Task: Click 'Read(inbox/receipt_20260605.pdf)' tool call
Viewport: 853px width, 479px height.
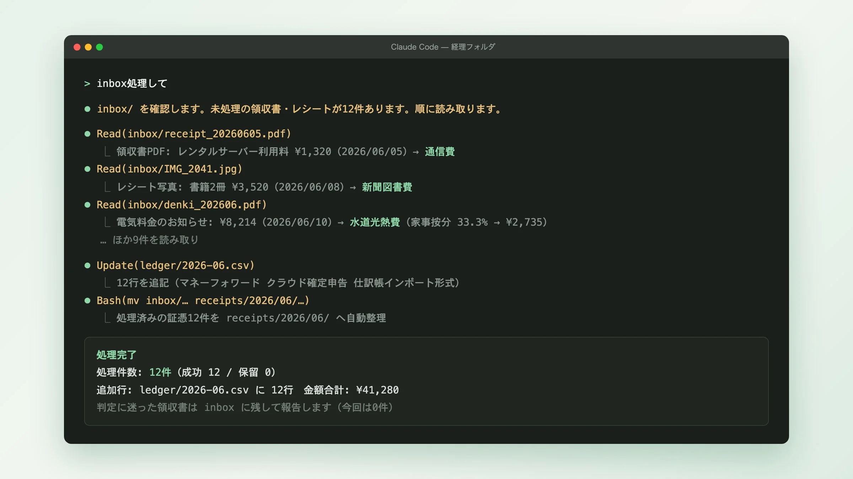Action: 194,134
